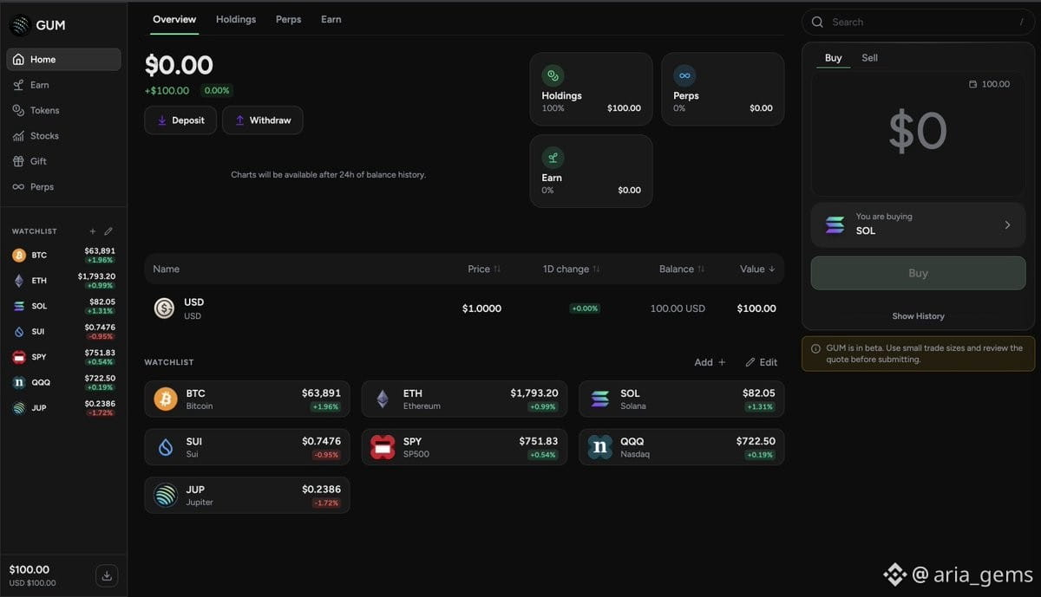Click the USD coin icon in the holdings row
The image size is (1041, 597).
(x=164, y=308)
